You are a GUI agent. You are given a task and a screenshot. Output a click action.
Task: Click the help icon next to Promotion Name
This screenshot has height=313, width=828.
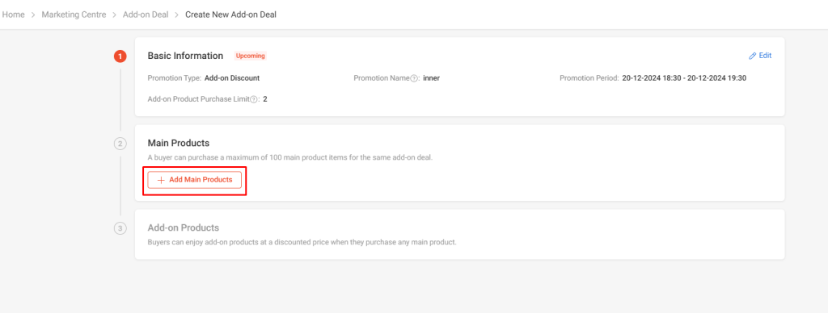pos(414,78)
